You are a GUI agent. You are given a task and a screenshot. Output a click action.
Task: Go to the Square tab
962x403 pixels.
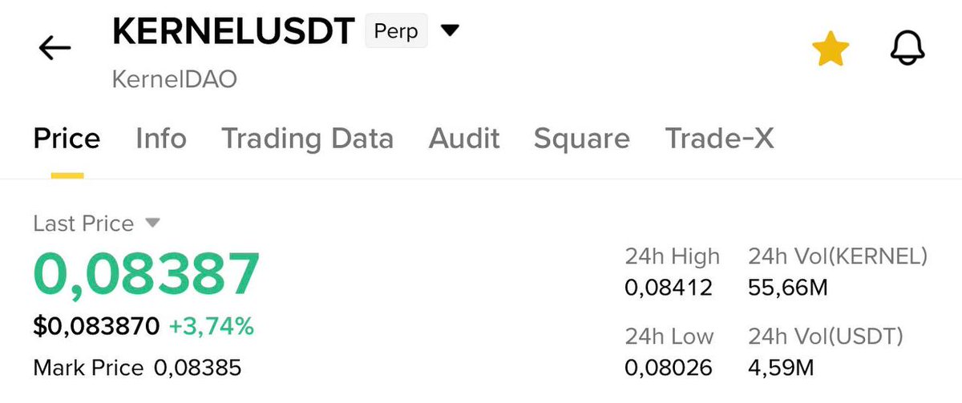[x=582, y=139]
